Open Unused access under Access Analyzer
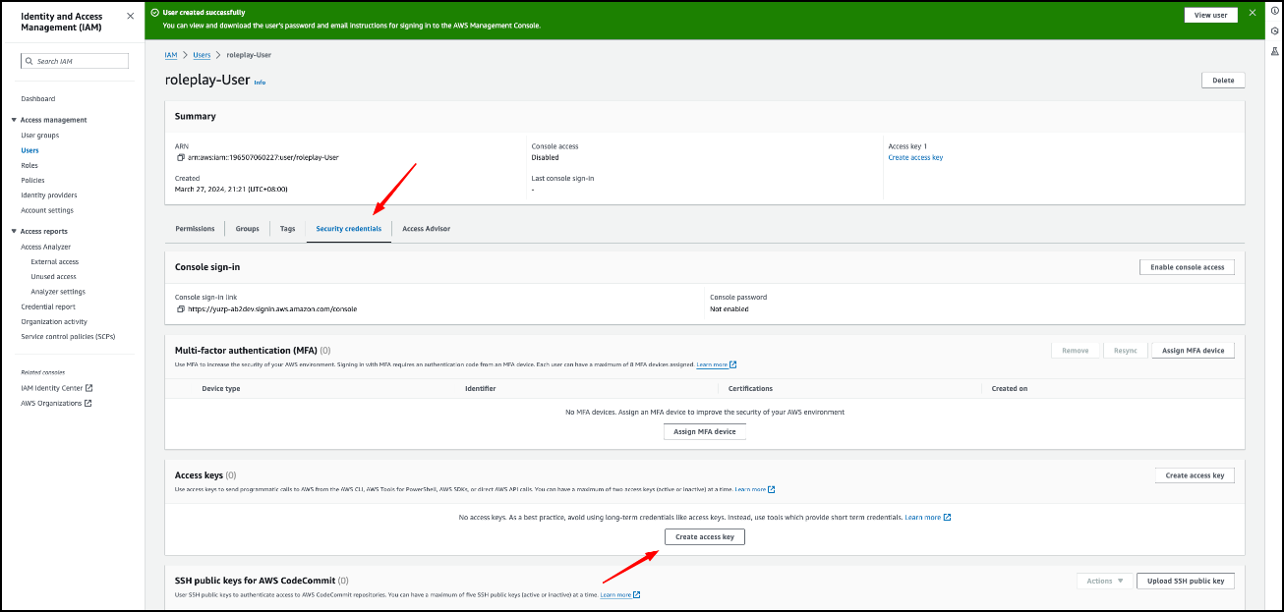The width and height of the screenshot is (1284, 612). pos(53,276)
